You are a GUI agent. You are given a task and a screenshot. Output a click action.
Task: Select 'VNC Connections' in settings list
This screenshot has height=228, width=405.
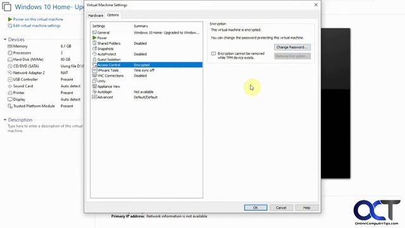[147, 75]
